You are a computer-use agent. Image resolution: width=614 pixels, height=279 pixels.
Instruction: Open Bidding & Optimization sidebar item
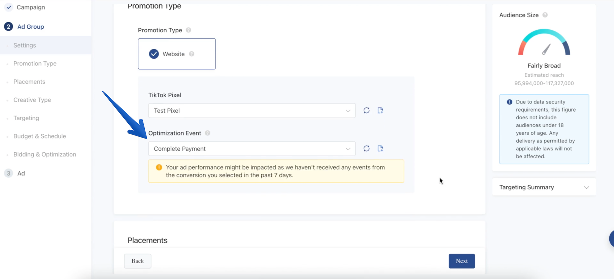pyautogui.click(x=45, y=154)
